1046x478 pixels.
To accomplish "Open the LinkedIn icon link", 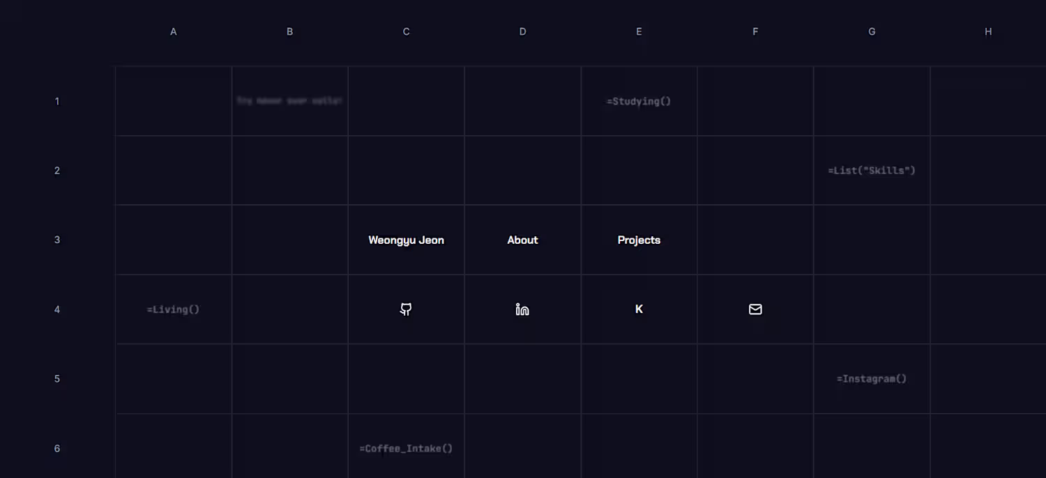I will click(522, 309).
